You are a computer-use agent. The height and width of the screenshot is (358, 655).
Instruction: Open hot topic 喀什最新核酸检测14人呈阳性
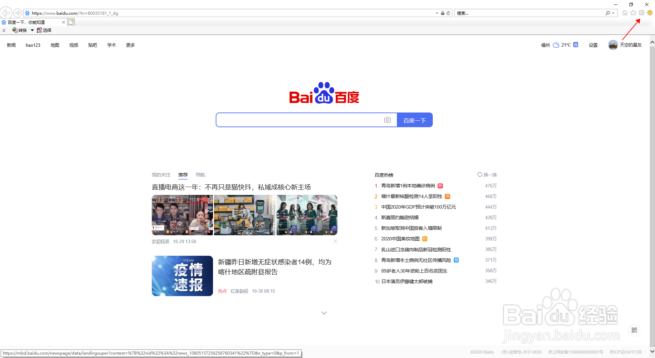(x=412, y=196)
